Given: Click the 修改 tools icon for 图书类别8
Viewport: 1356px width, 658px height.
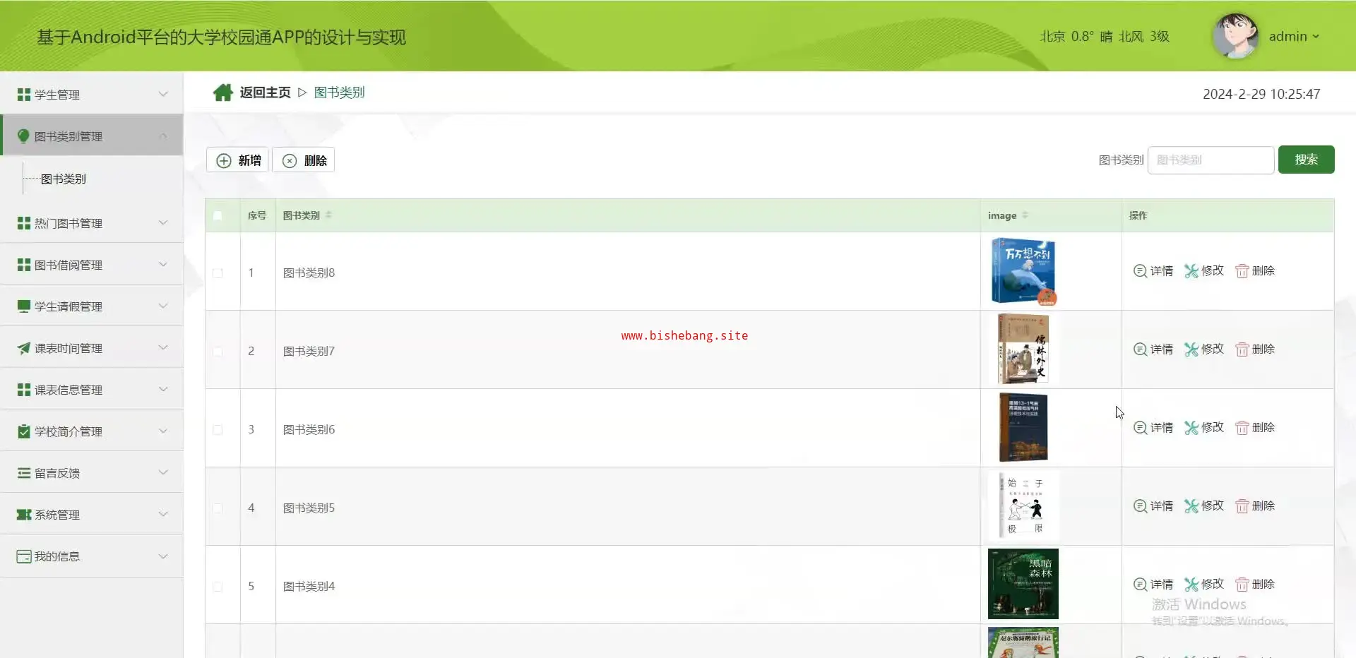Looking at the screenshot, I should (x=1191, y=271).
